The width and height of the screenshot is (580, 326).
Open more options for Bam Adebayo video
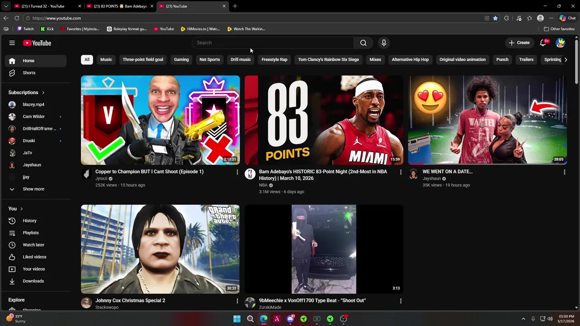coord(401,172)
